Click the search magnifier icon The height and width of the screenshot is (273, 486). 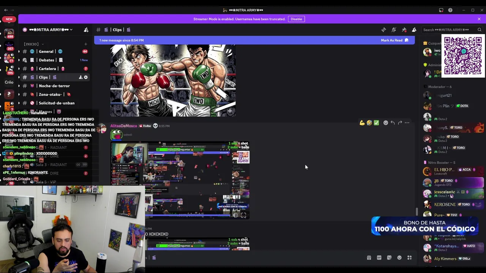[480, 30]
